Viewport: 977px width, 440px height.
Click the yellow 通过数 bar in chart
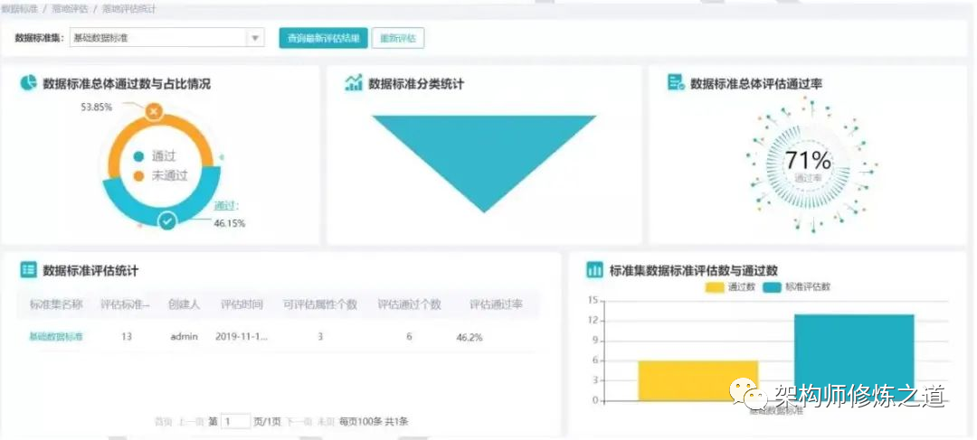pos(697,381)
